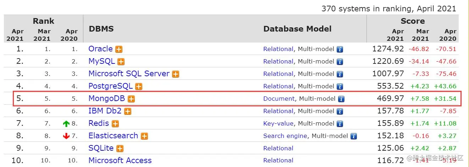This screenshot has height=167, width=469.
Task: Click the '370 systems in ranking, April 2021' text
Action: (389, 9)
